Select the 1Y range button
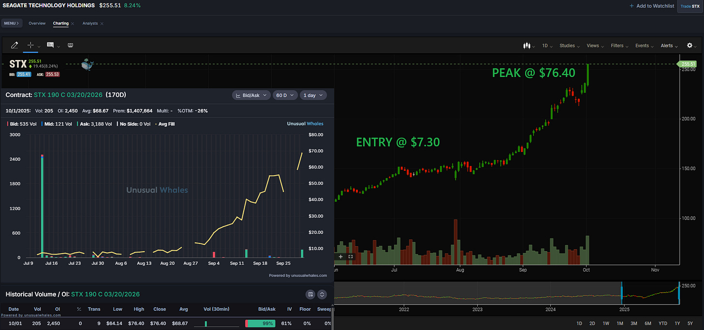Image resolution: width=704 pixels, height=330 pixels. point(677,323)
